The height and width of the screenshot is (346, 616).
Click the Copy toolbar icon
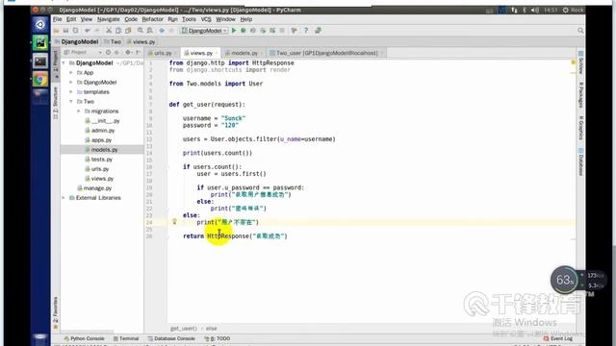click(118, 31)
